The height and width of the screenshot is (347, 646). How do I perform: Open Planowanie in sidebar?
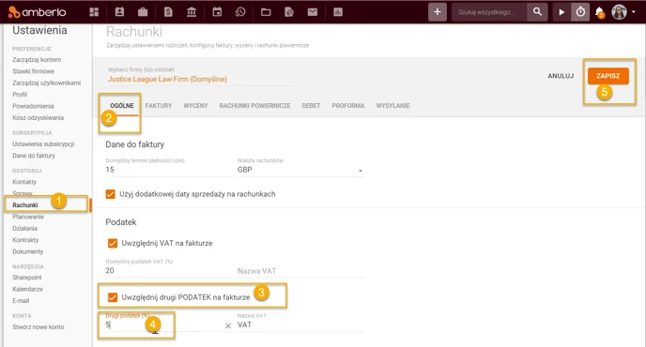pyautogui.click(x=28, y=217)
